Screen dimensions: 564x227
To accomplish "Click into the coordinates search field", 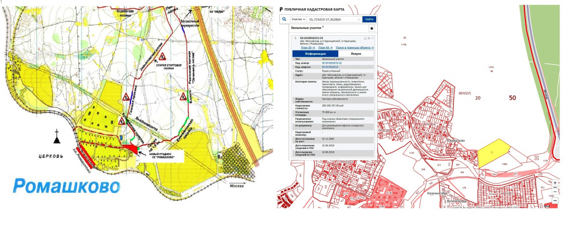I will coord(330,19).
